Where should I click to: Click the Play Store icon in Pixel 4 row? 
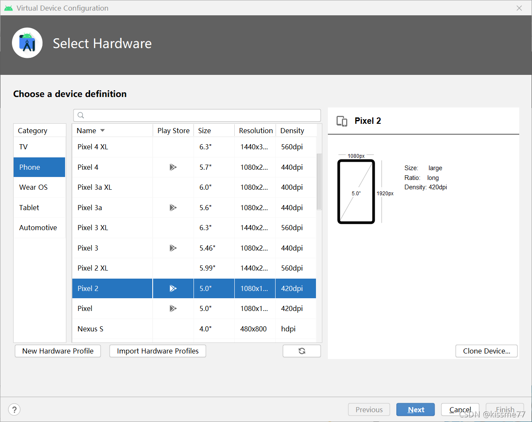click(173, 167)
